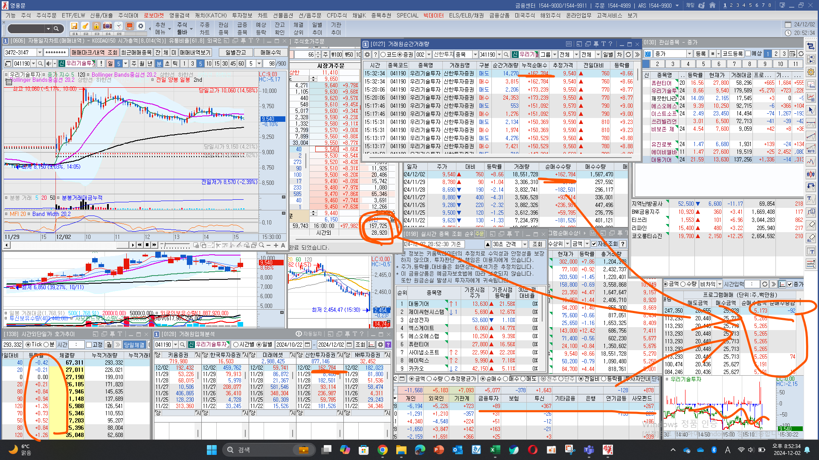Open the 종목 dropdown in window 0127
819x460 pixels.
[x=475, y=55]
